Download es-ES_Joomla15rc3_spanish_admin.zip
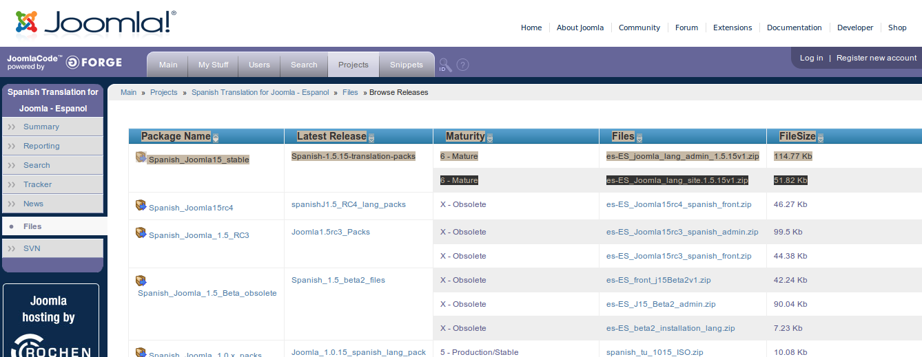 coord(682,232)
